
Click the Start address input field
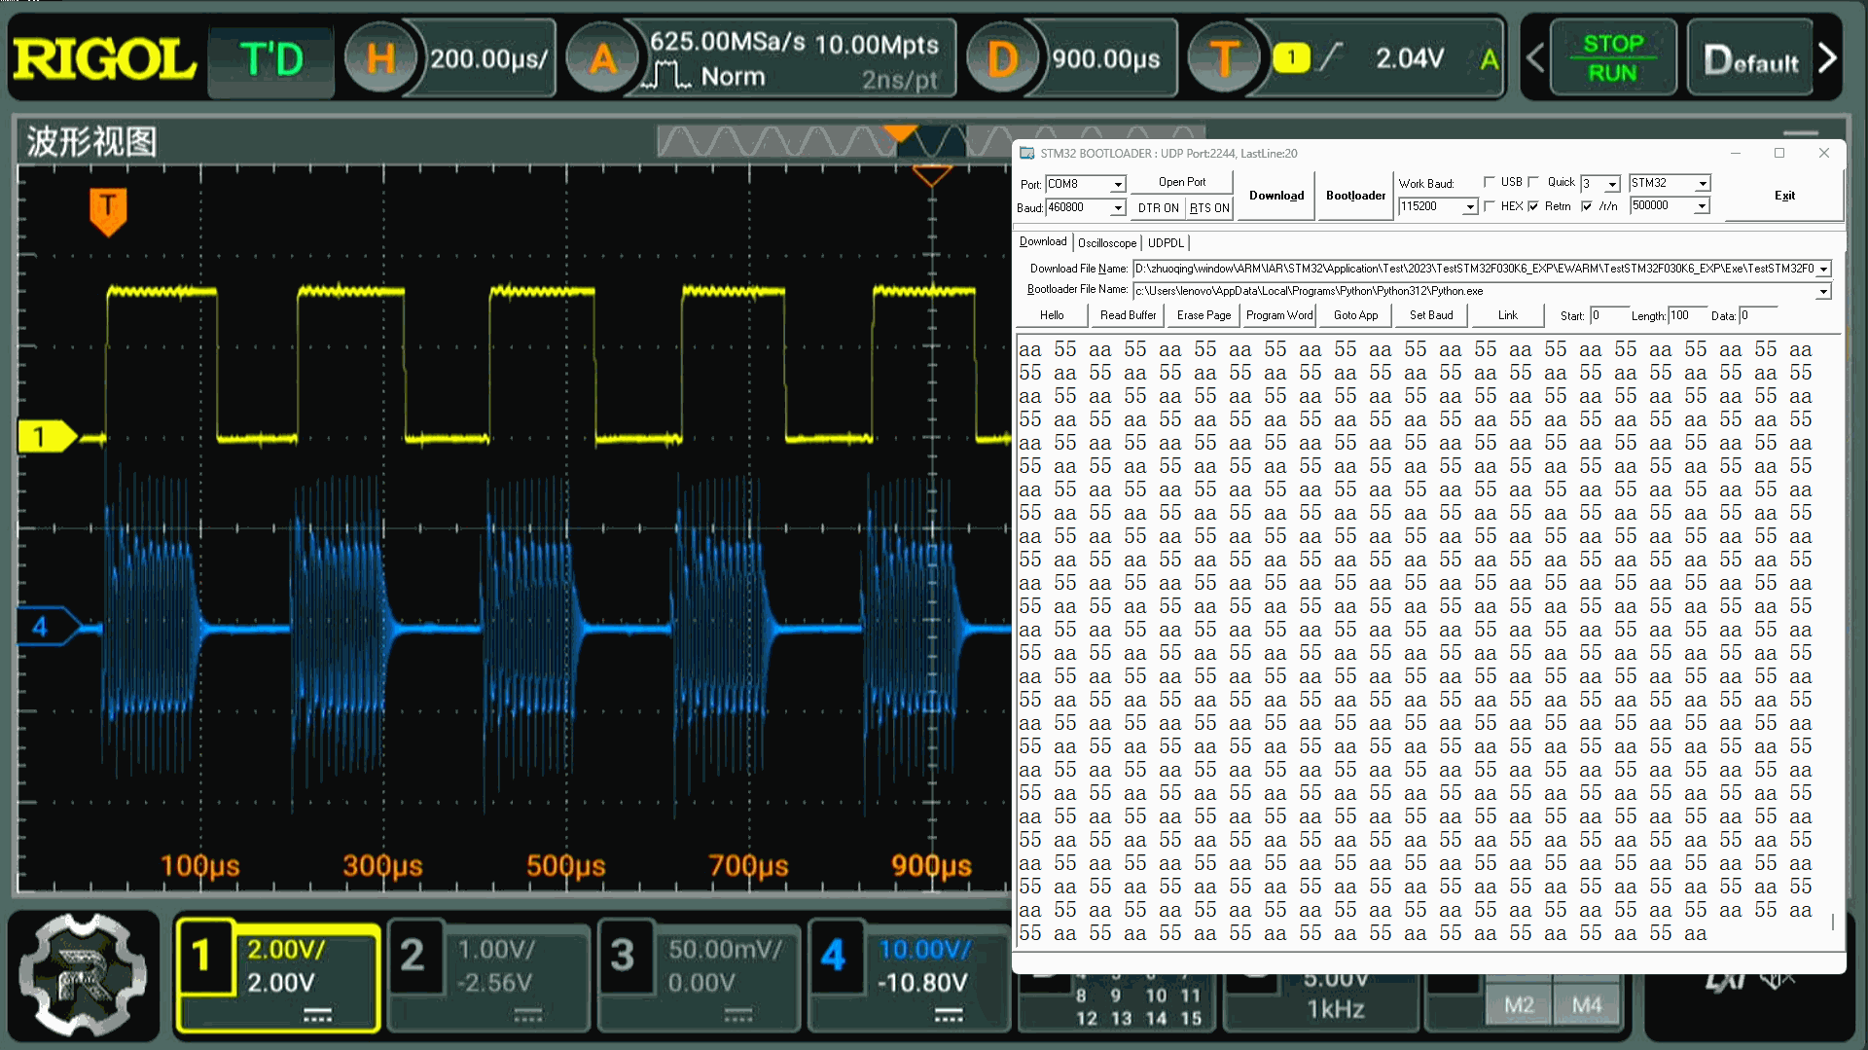(x=1608, y=315)
